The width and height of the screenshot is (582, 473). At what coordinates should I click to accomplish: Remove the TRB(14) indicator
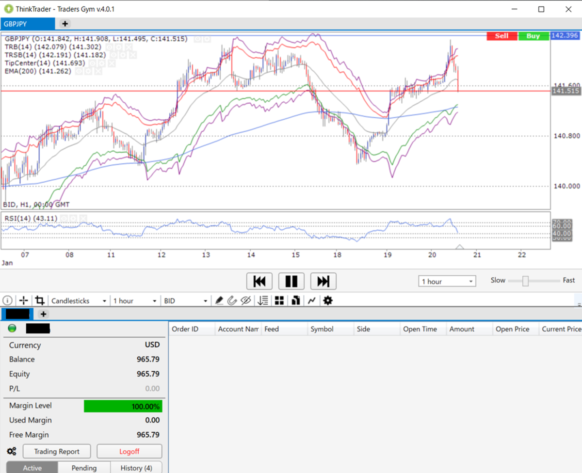pyautogui.click(x=129, y=47)
